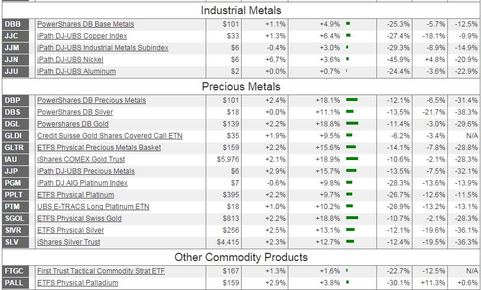Open the iShares Silver Trust link
Viewport: 481px width, 290px height.
[69, 242]
